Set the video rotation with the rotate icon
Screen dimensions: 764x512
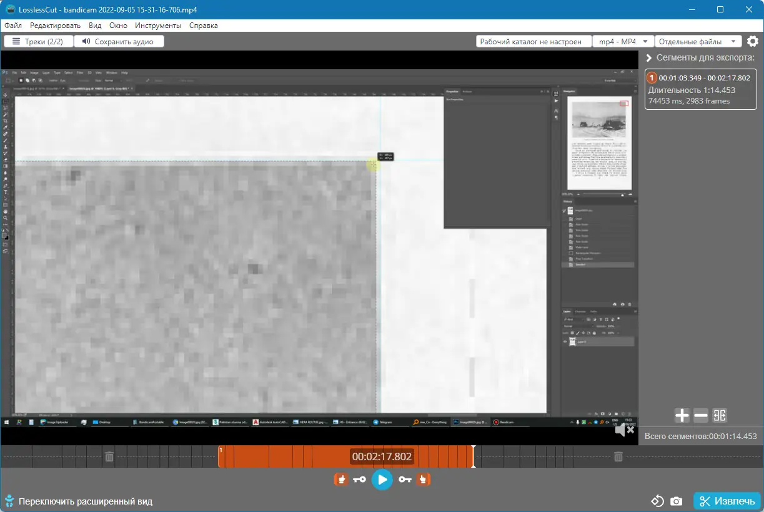(x=657, y=501)
